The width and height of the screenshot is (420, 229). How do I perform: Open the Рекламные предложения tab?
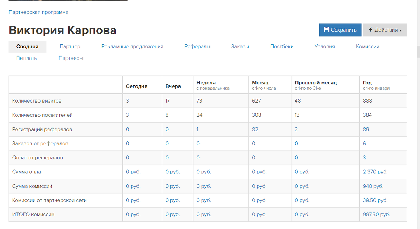132,46
